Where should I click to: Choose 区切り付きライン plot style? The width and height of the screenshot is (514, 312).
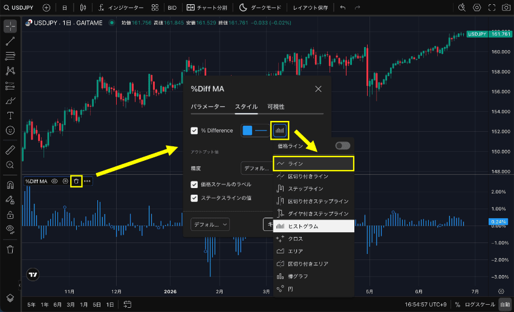coord(313,177)
